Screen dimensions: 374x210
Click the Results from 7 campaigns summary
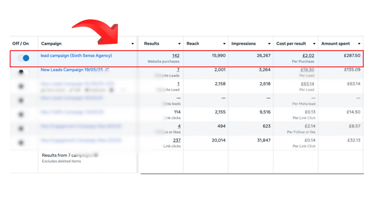click(x=70, y=155)
